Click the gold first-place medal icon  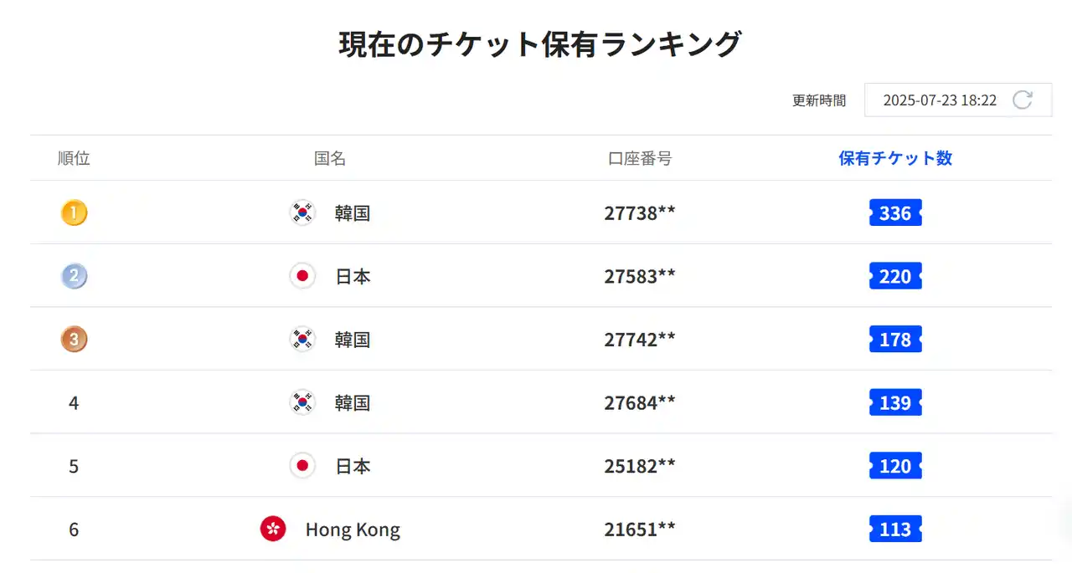[x=74, y=213]
